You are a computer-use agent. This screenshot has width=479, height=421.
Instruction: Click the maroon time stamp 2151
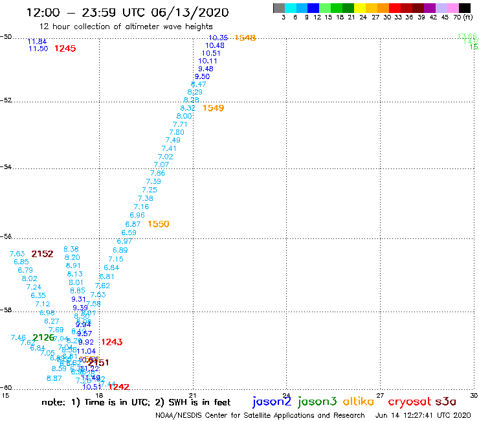[98, 363]
